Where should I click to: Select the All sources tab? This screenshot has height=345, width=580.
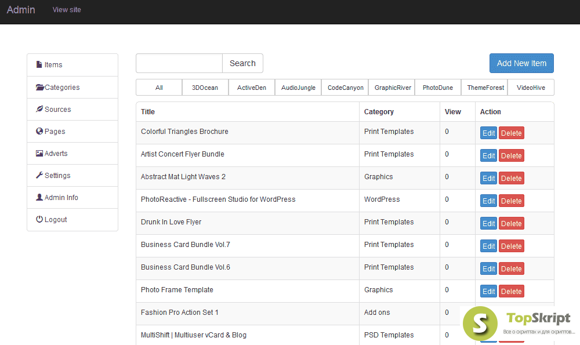click(x=159, y=88)
